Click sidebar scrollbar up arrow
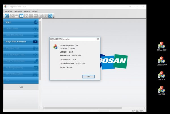170x114 pixels. [x=40, y=20]
